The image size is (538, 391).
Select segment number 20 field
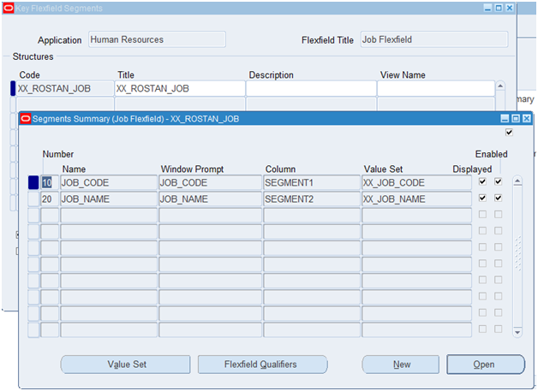[50, 199]
